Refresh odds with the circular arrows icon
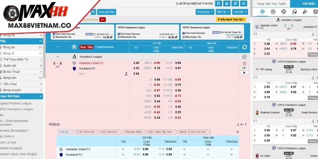This screenshot has height=159, width=318. [x=244, y=47]
